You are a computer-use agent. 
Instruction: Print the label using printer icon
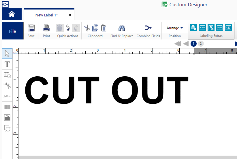(46, 28)
